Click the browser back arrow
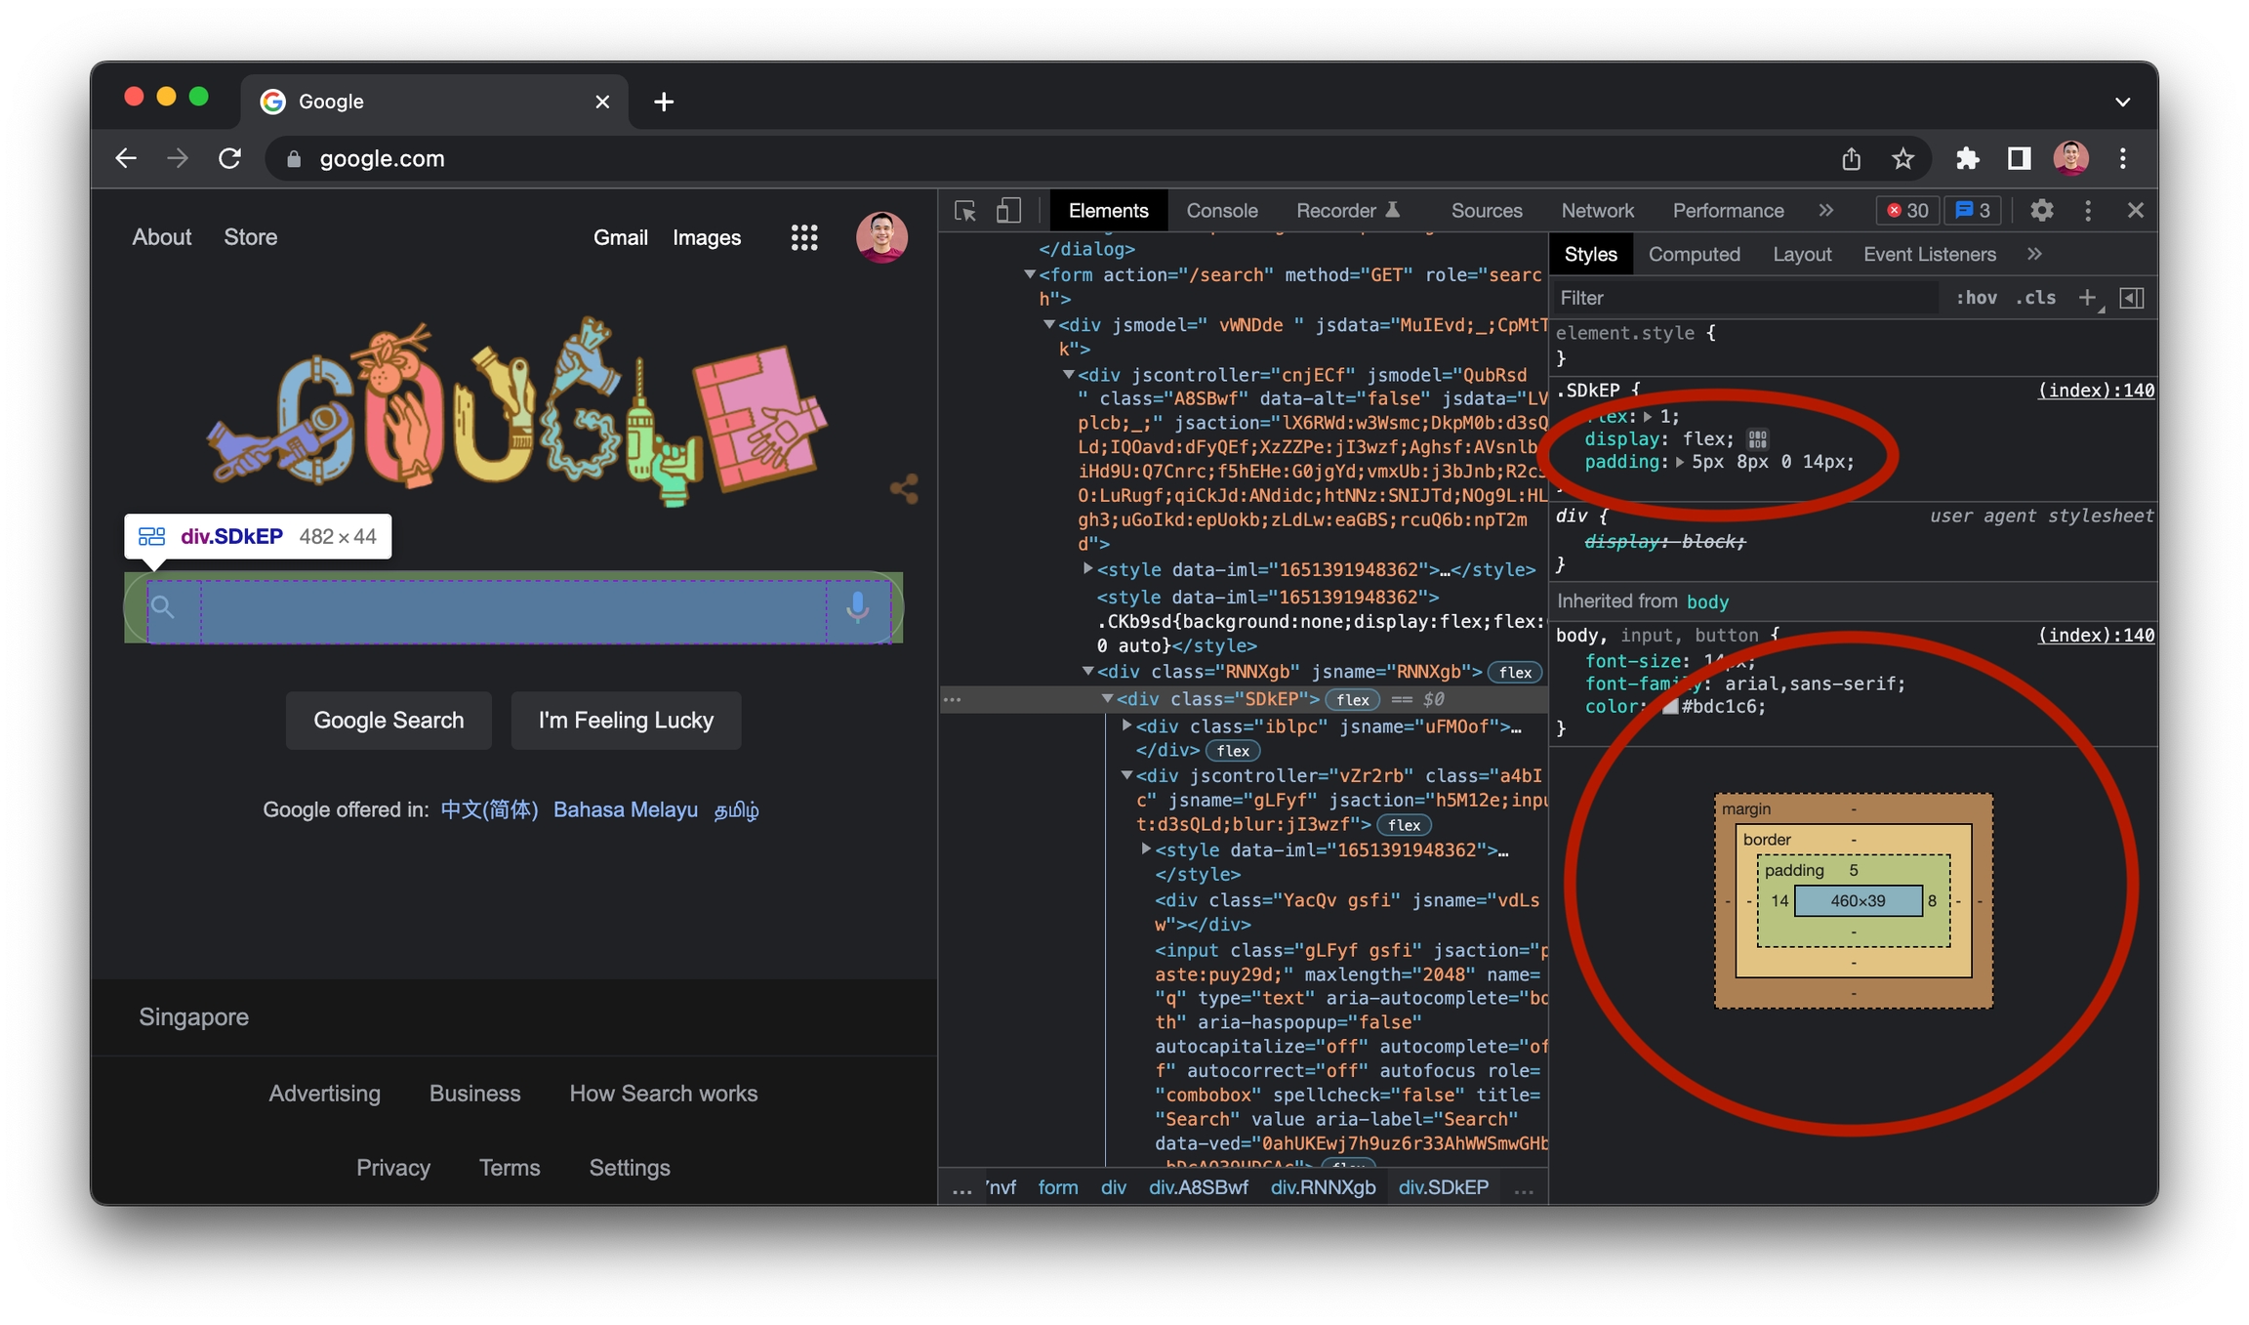The height and width of the screenshot is (1325, 2249). (x=126, y=158)
